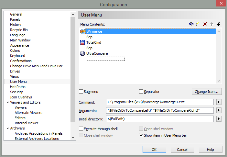Select the TotalCmd menu entry
This screenshot has height=157, width=227.
tap(94, 42)
